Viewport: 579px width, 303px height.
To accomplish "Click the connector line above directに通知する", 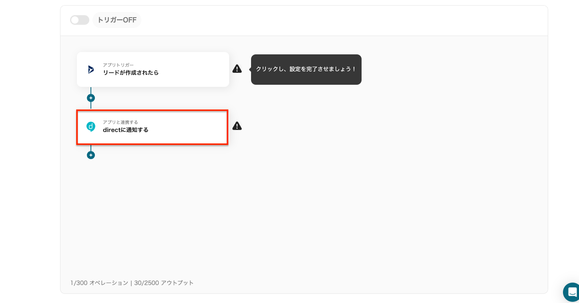I will pyautogui.click(x=91, y=106).
